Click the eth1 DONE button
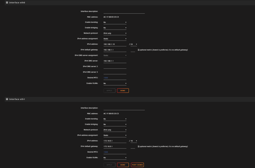The image size is (255, 168). click(x=123, y=165)
